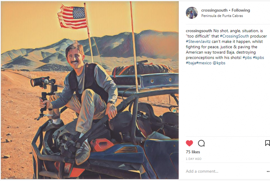Click the post photo of the cameraman
The height and width of the screenshot is (181, 270).
[89, 90]
